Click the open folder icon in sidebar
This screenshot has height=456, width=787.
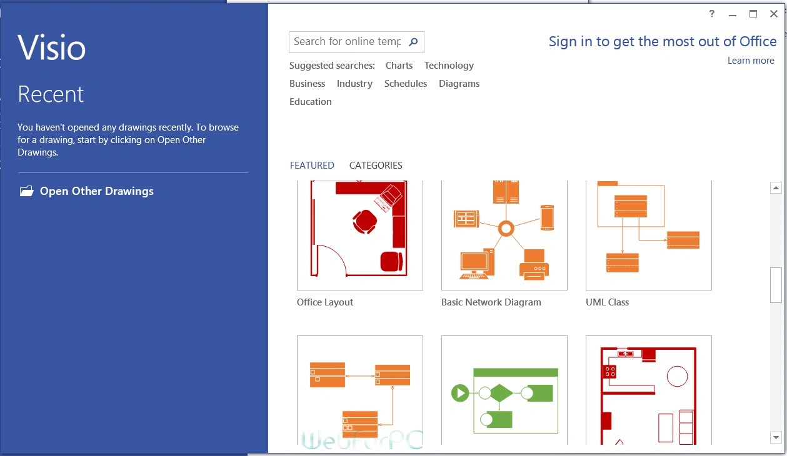point(26,191)
